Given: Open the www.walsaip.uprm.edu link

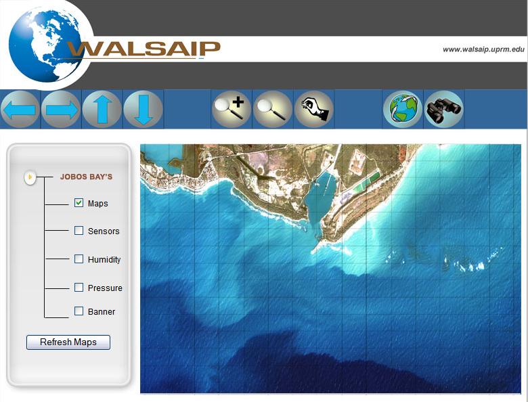Looking at the screenshot, I should [483, 49].
